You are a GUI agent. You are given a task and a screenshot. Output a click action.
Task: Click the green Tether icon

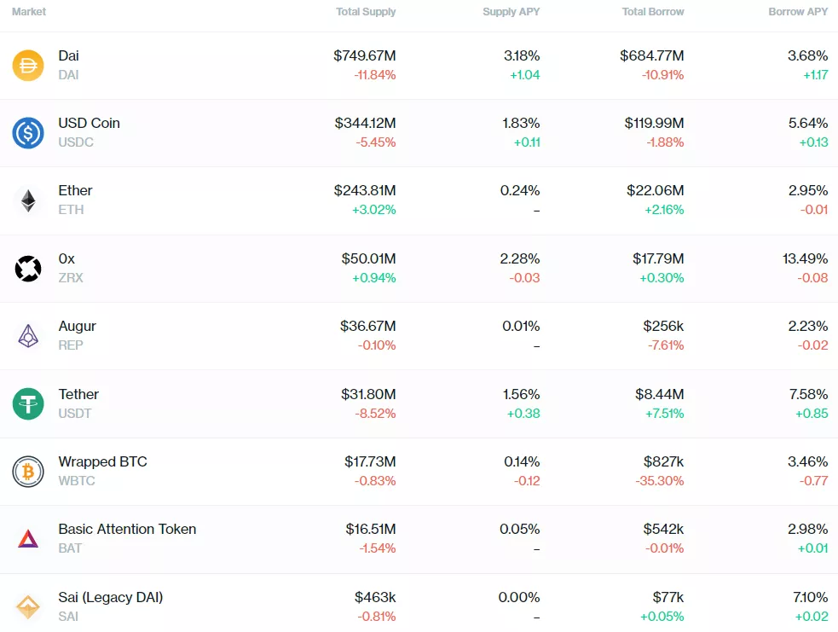(28, 403)
